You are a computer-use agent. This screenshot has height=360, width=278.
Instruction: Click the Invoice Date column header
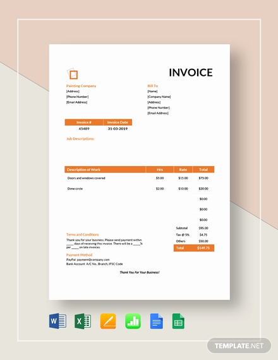click(x=118, y=123)
